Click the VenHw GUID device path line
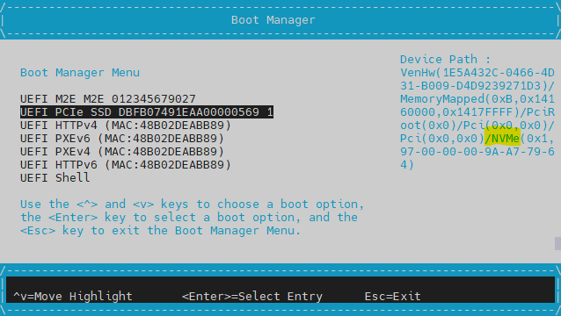 tap(477, 73)
